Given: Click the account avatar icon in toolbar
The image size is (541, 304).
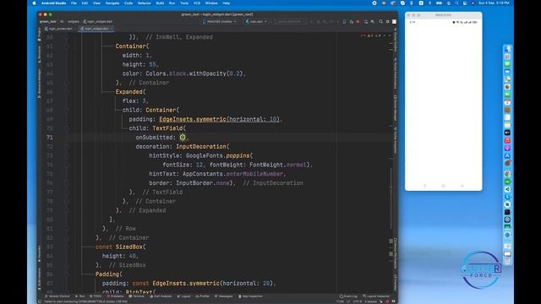Looking at the screenshot, I should click(394, 21).
